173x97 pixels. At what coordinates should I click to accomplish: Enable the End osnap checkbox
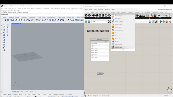click(x=2, y=95)
